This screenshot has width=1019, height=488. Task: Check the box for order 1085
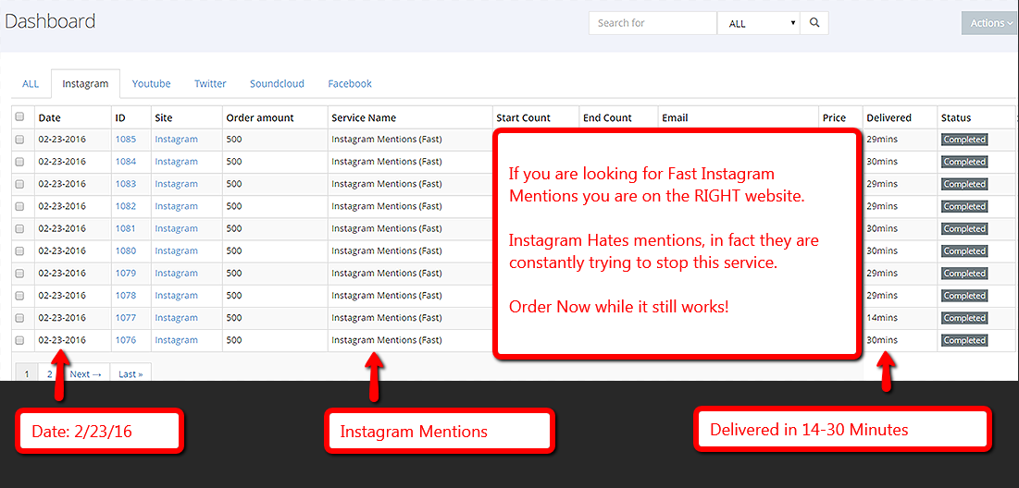(x=19, y=140)
